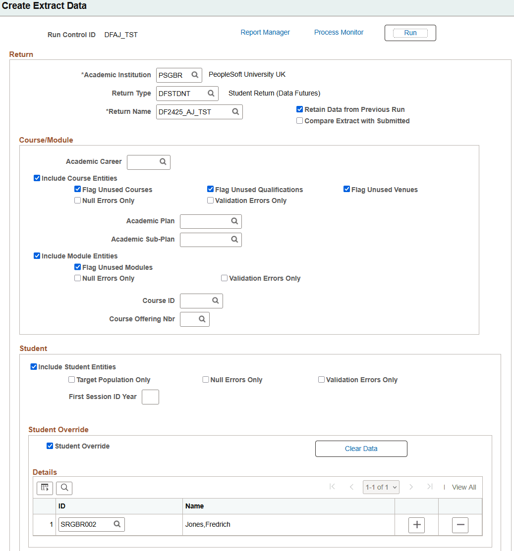Open the Academic Plan lookup

pyautogui.click(x=234, y=221)
